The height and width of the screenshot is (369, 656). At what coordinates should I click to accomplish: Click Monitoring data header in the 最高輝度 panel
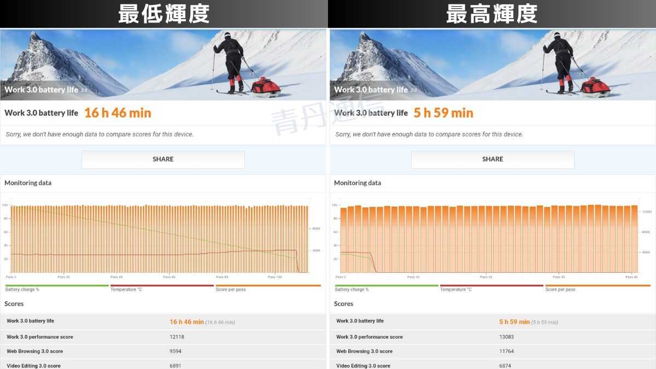point(358,183)
